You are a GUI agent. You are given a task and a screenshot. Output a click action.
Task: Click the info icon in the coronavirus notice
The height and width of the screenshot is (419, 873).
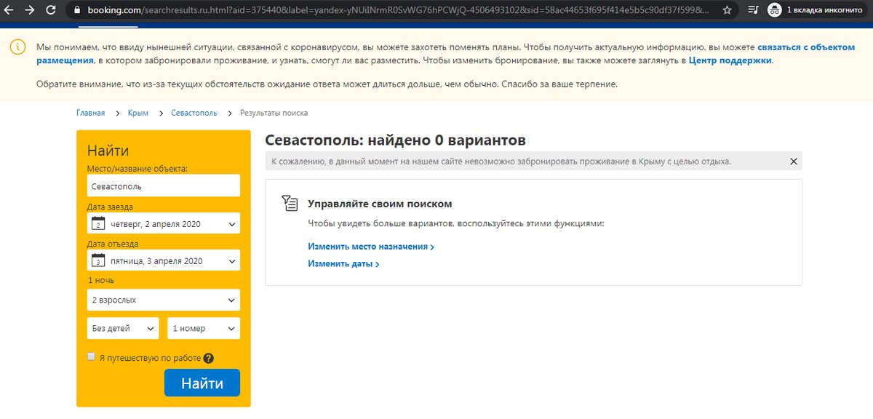[19, 46]
